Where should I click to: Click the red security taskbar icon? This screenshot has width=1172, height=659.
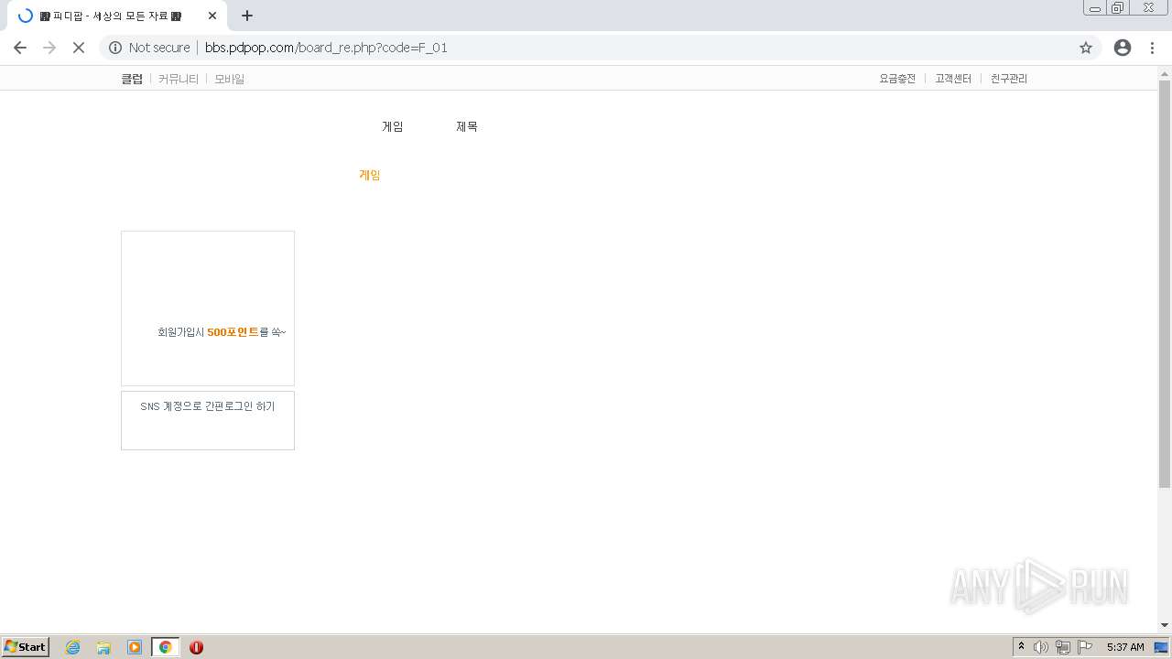196,647
